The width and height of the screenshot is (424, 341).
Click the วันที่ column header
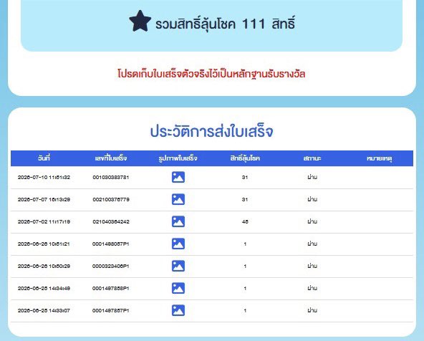pos(44,158)
